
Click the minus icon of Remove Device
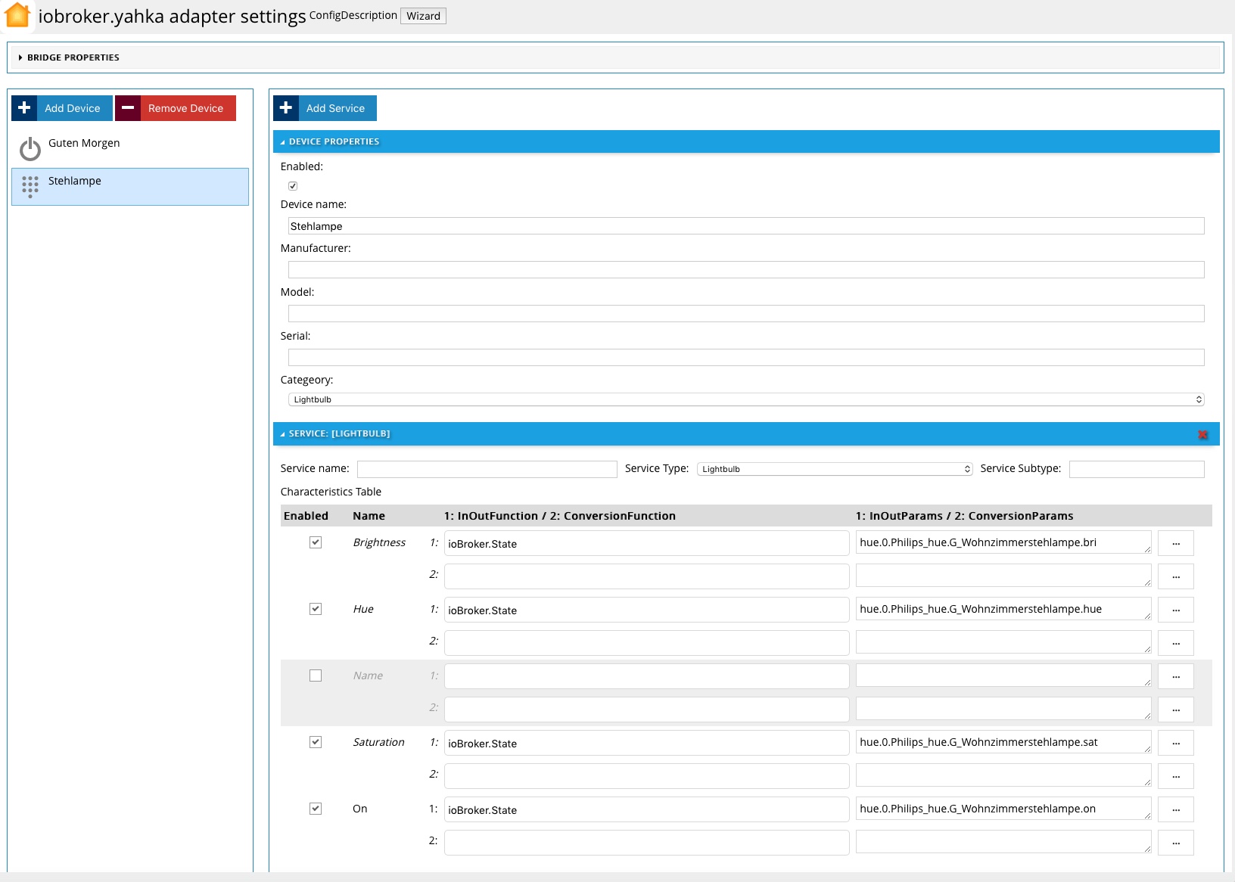coord(128,108)
